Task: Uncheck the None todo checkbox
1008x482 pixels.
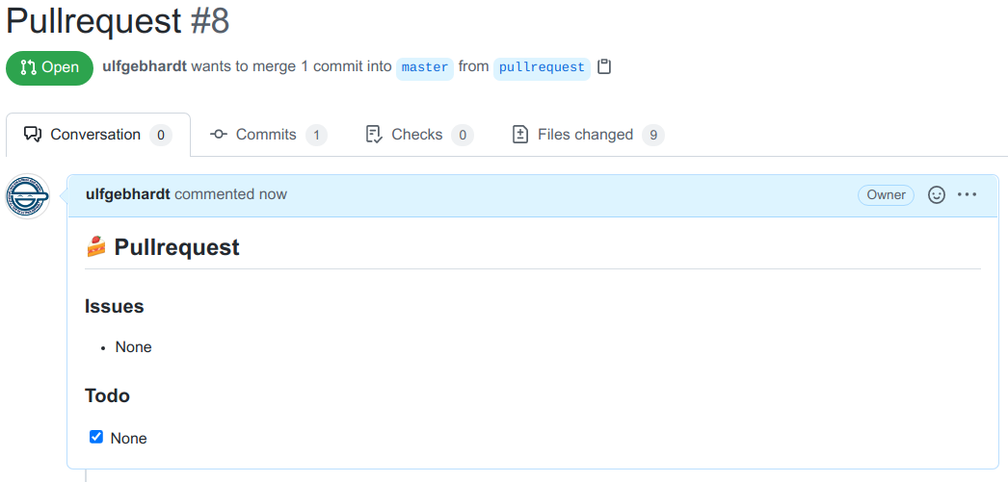Action: click(96, 437)
